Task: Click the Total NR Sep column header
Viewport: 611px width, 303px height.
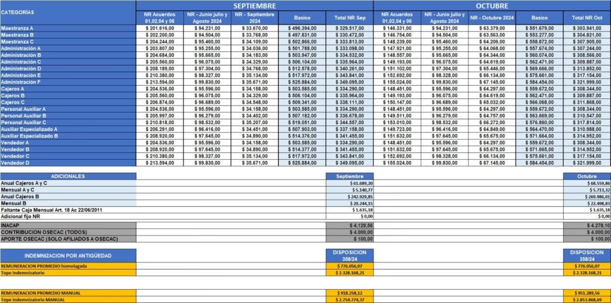Action: 350,18
